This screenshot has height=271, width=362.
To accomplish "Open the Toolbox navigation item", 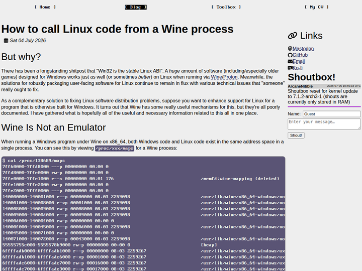I will [226, 7].
